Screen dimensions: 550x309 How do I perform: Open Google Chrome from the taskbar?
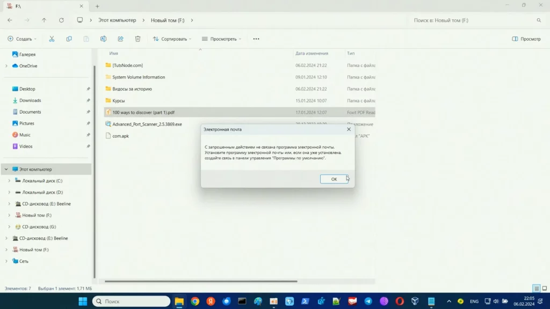click(195, 301)
